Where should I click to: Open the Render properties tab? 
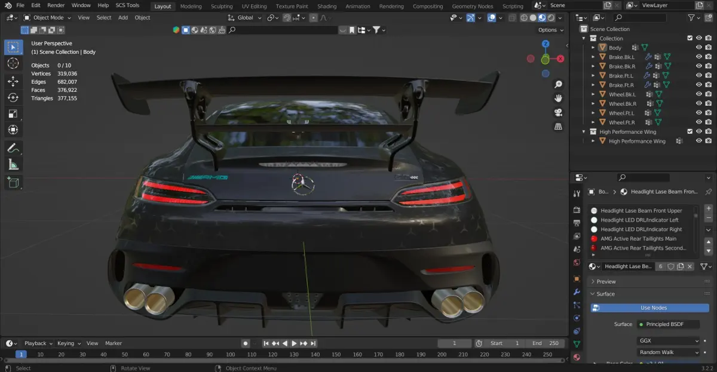[577, 210]
